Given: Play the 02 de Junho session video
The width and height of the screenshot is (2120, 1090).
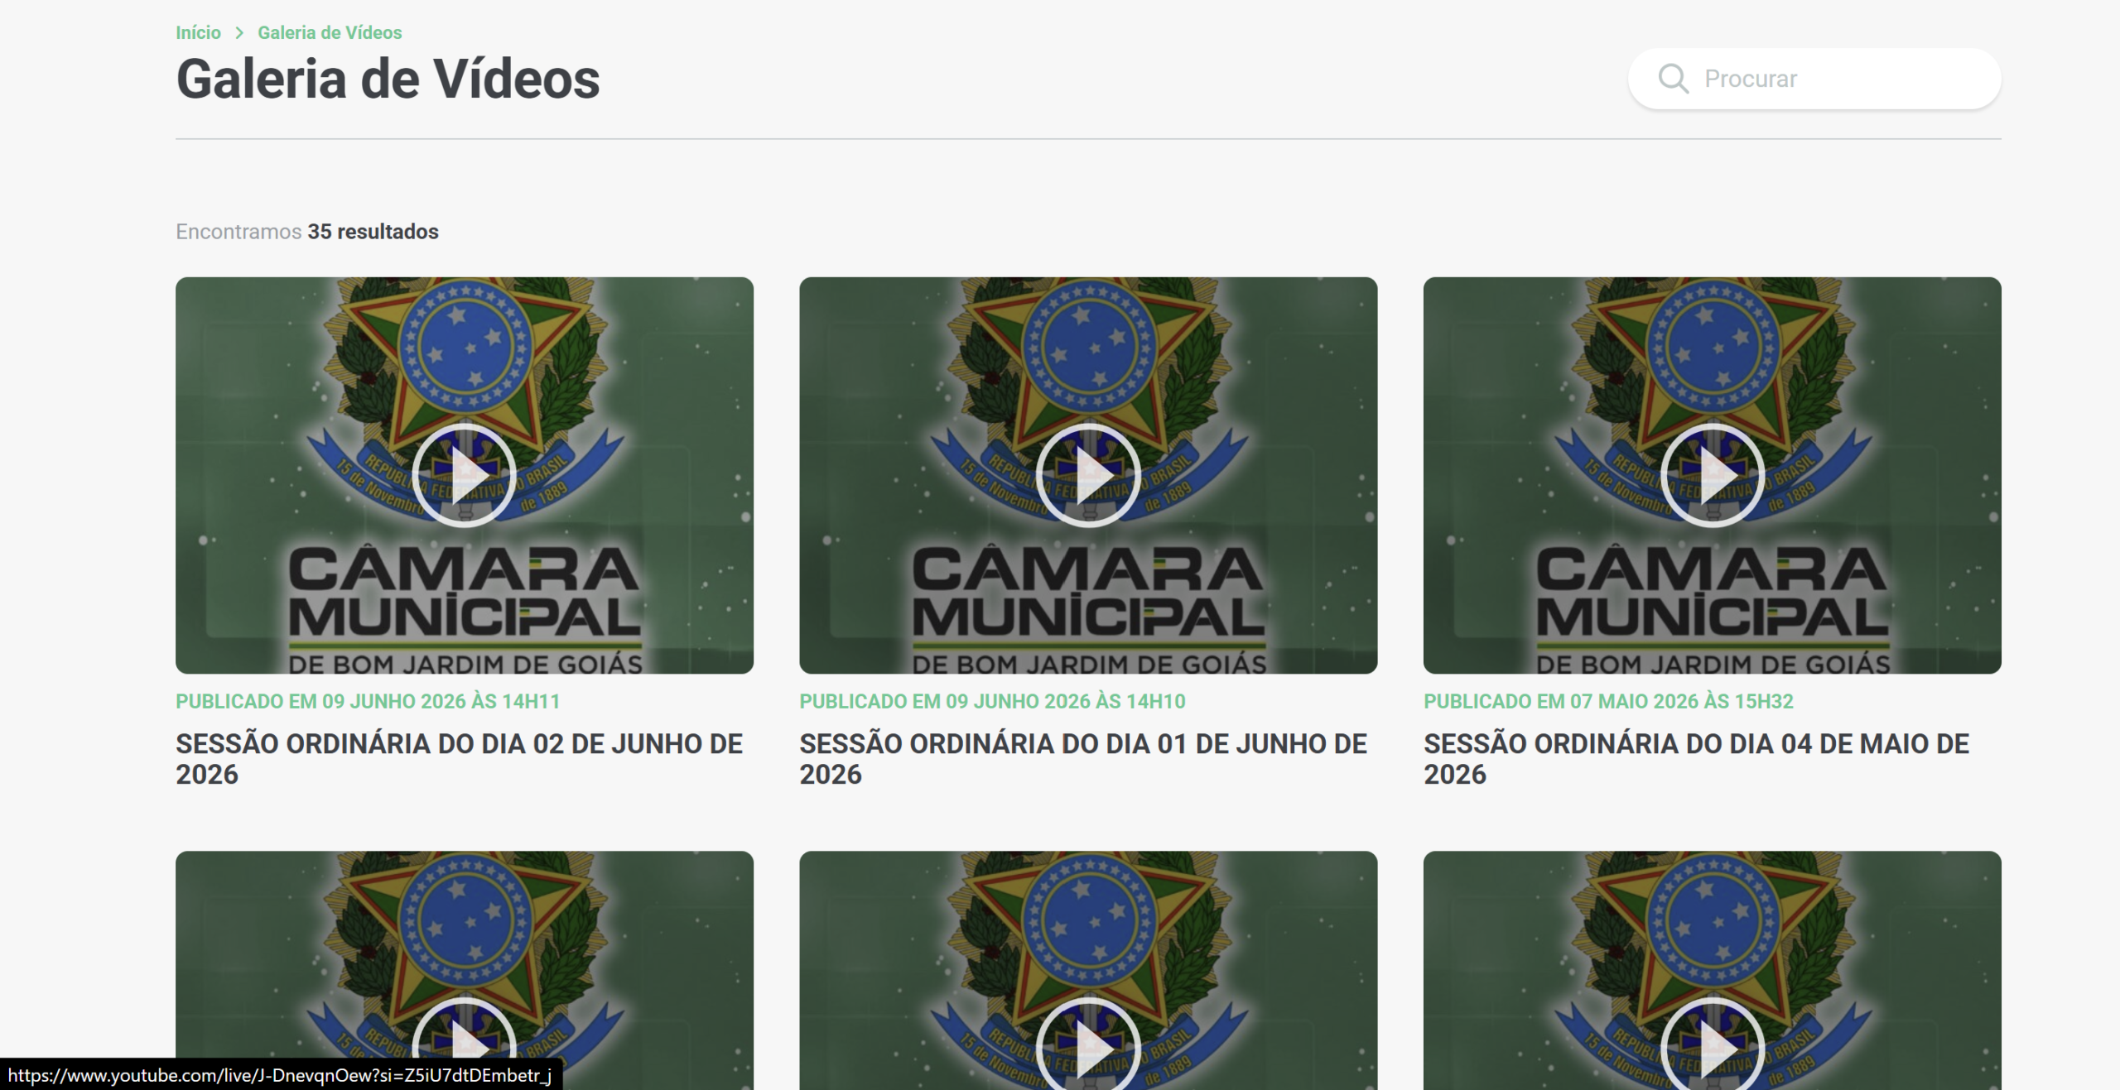Looking at the screenshot, I should coord(465,475).
